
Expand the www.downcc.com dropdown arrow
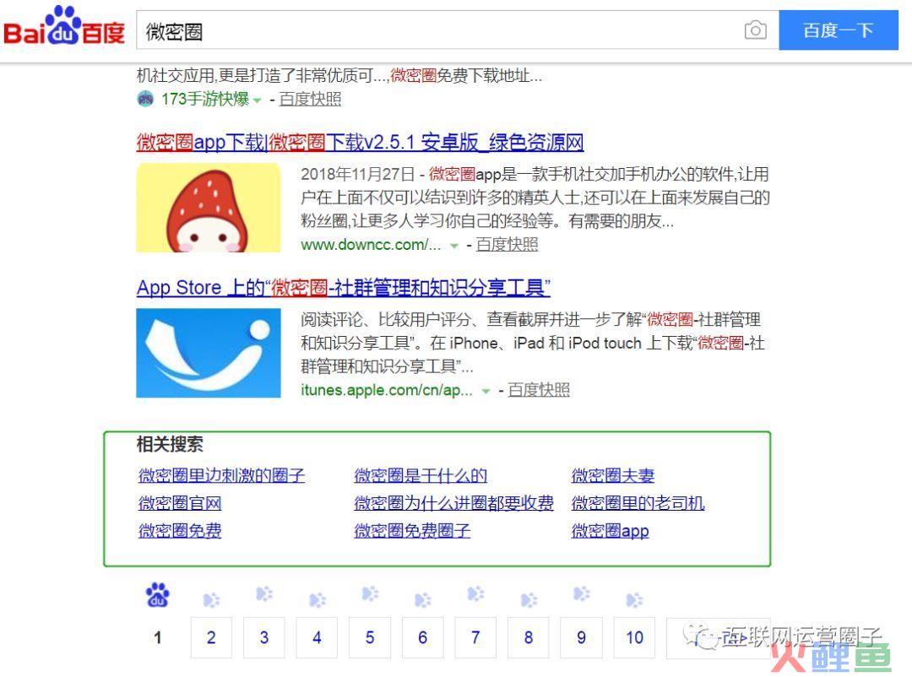click(454, 246)
